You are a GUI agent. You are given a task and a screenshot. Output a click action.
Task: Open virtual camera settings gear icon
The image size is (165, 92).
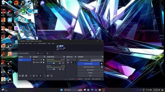[102, 67]
